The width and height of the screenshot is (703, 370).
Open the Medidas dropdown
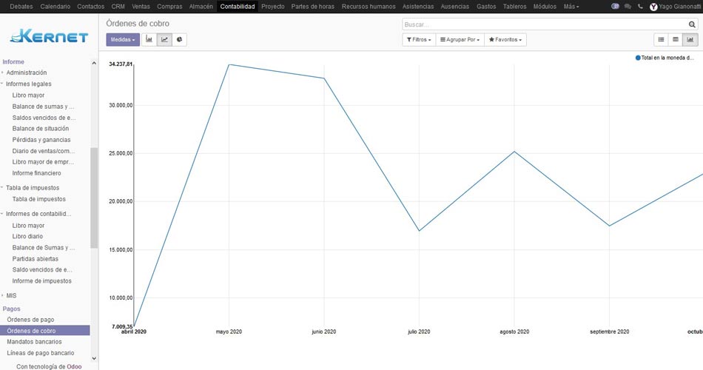[x=122, y=39]
